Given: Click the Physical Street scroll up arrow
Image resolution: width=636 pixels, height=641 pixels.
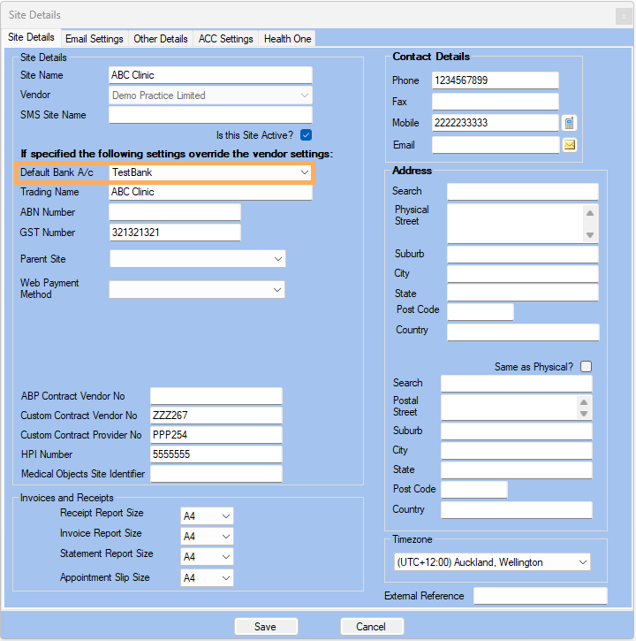Looking at the screenshot, I should pyautogui.click(x=590, y=213).
